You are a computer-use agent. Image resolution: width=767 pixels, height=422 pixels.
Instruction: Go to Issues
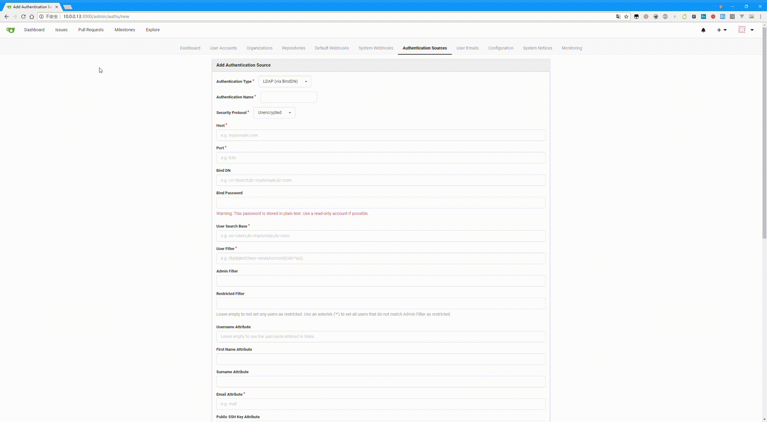pyautogui.click(x=61, y=30)
